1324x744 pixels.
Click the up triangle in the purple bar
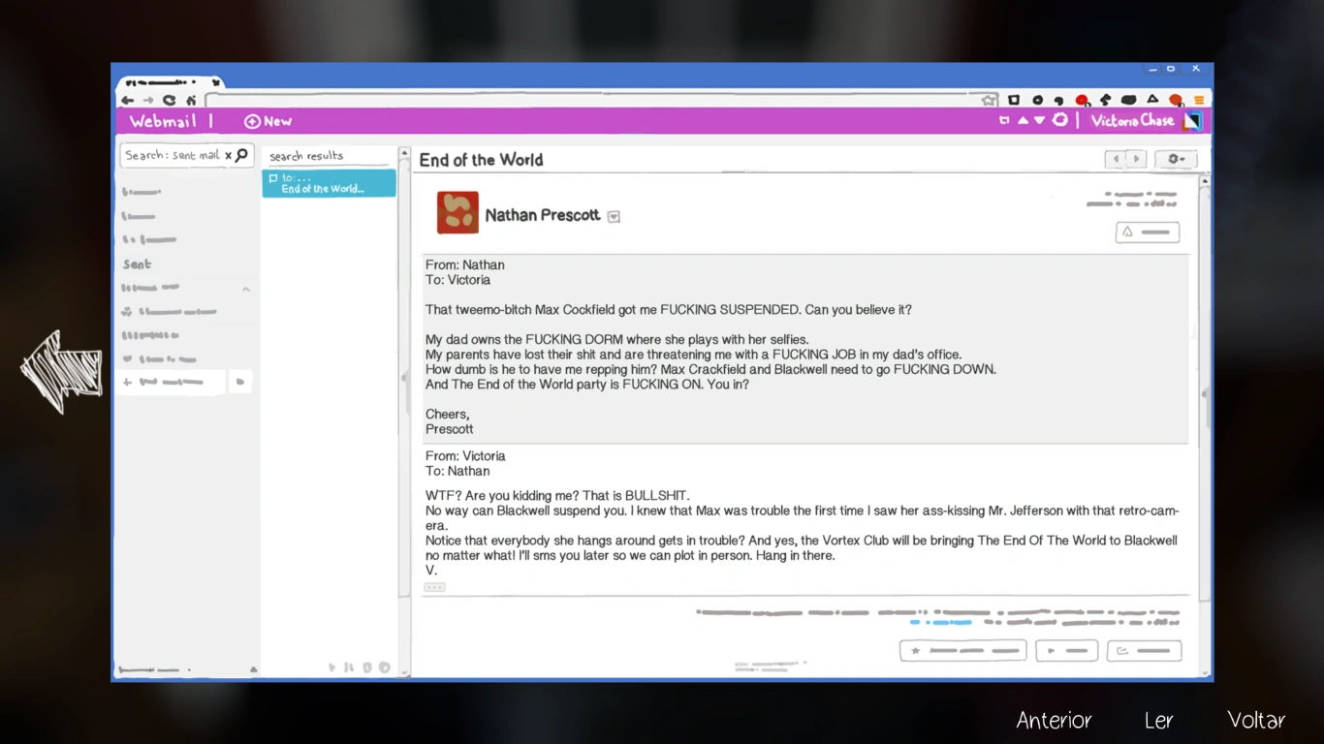pos(1023,121)
